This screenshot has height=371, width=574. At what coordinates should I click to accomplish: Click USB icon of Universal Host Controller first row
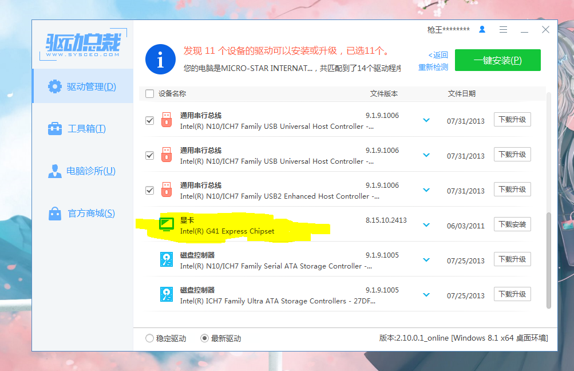(x=167, y=120)
